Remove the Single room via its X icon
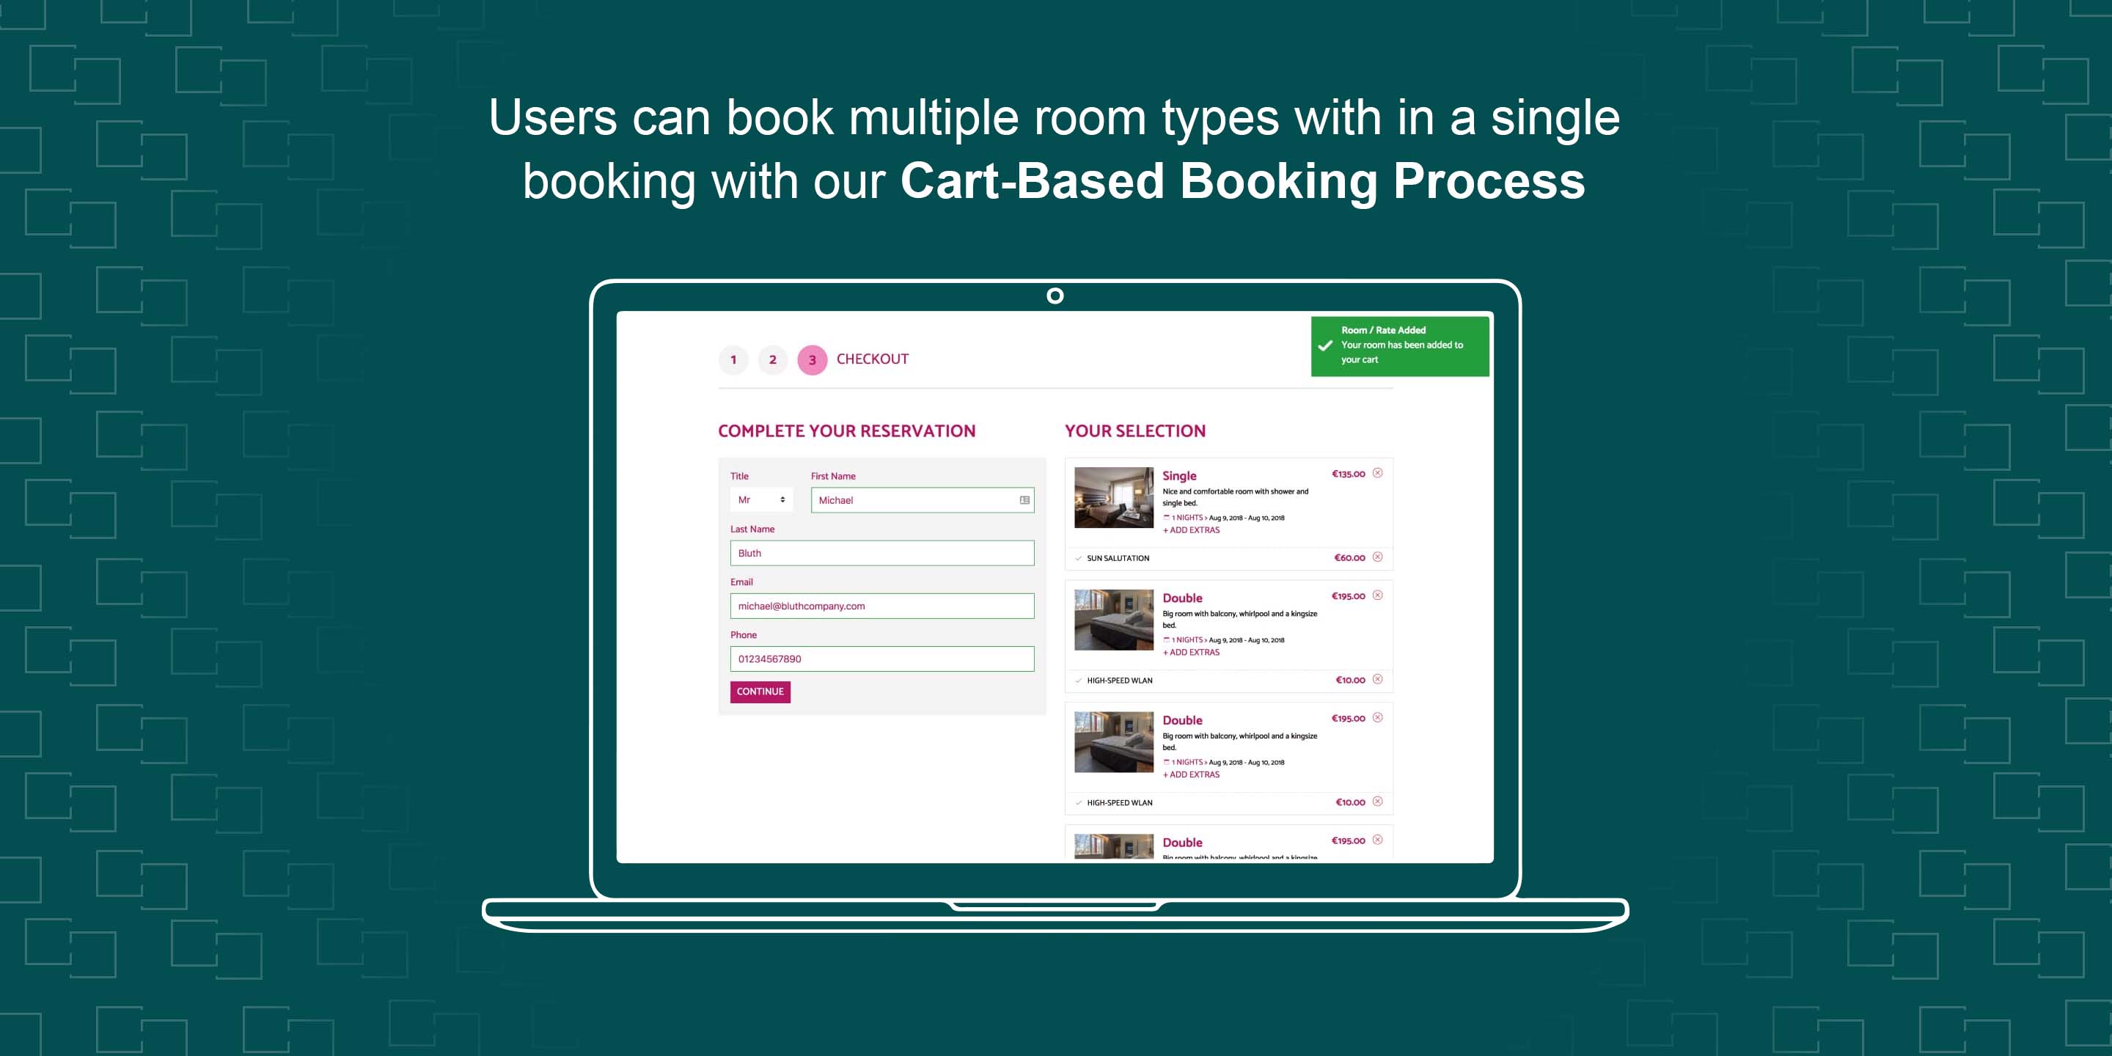This screenshot has height=1056, width=2112. [x=1377, y=473]
